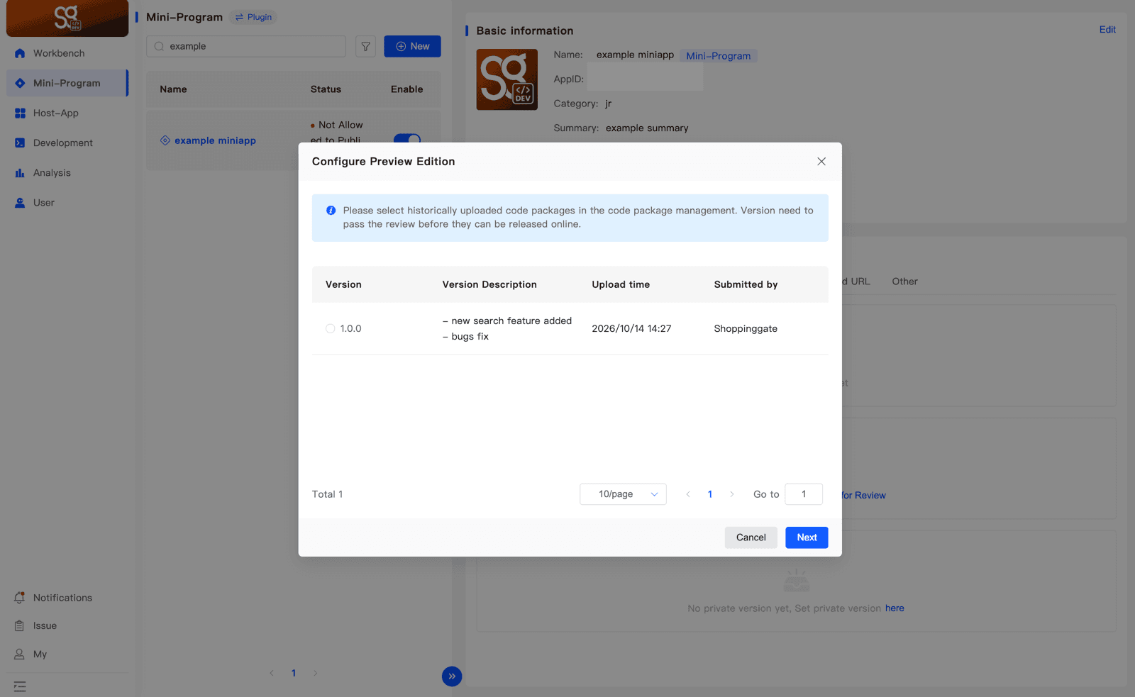Click the empty inbox icon in private version
Image resolution: width=1135 pixels, height=697 pixels.
[796, 581]
